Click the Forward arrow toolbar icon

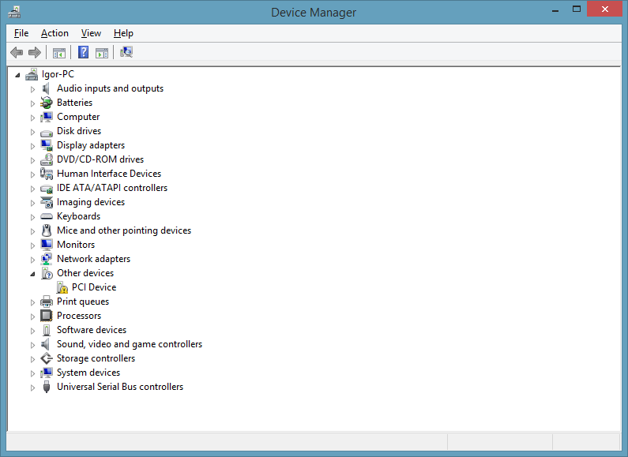[x=35, y=52]
